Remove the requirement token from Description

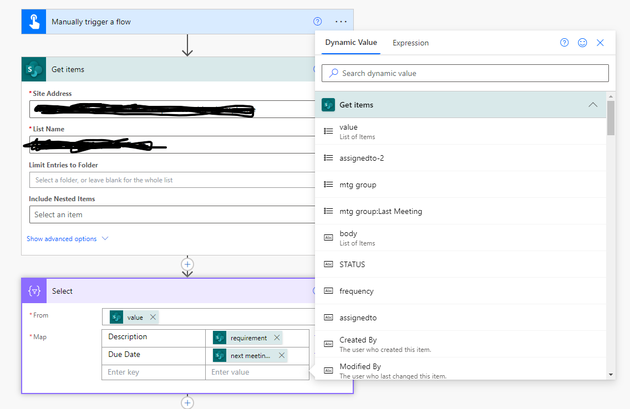pos(276,337)
